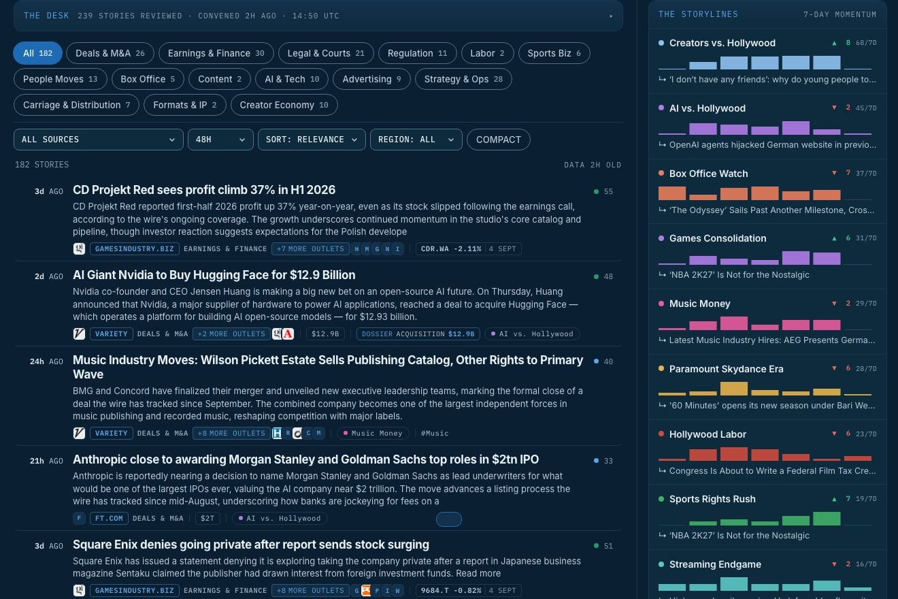Click the down-trend arrow on Box Office Watch
The width and height of the screenshot is (898, 599).
click(x=834, y=174)
